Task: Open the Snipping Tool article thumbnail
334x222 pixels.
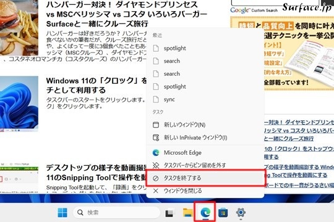Action: tap(19, 179)
